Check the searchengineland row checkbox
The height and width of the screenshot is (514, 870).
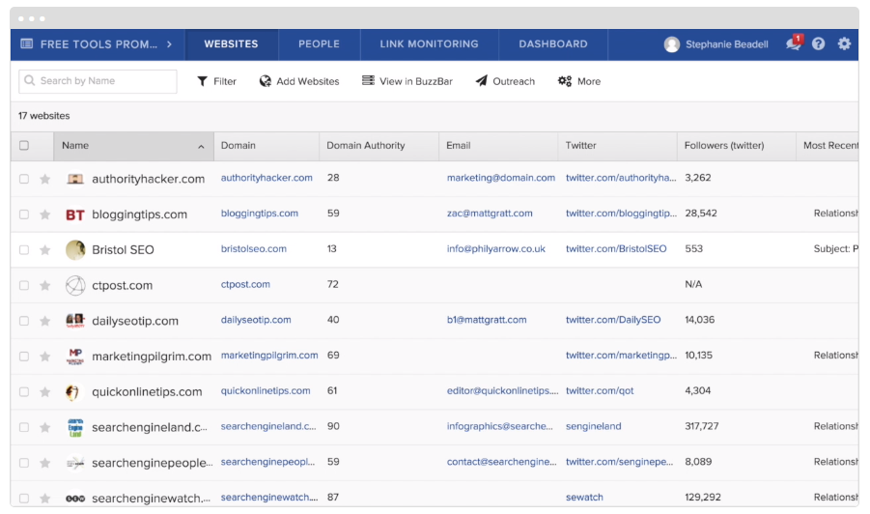pyautogui.click(x=24, y=427)
